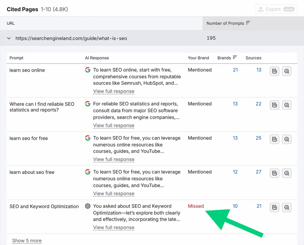304x245 pixels.
Task: View full response for 'learn seo for free'
Action: [114, 159]
